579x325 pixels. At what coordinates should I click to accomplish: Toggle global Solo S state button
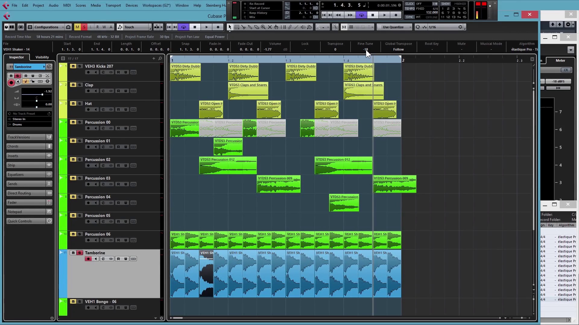tap(84, 27)
